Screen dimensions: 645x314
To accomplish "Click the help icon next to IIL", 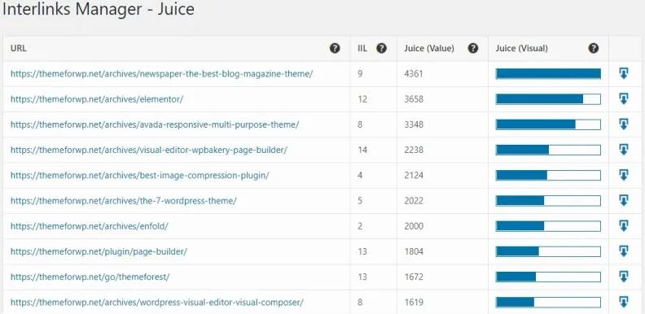I will pos(382,49).
